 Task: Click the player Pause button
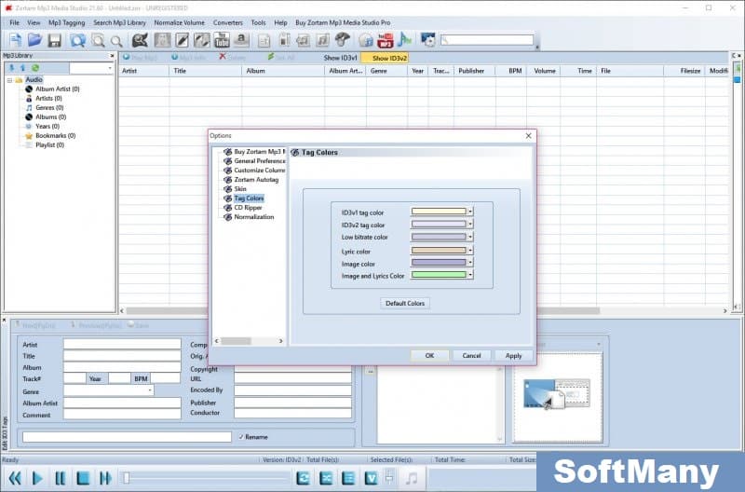60,478
